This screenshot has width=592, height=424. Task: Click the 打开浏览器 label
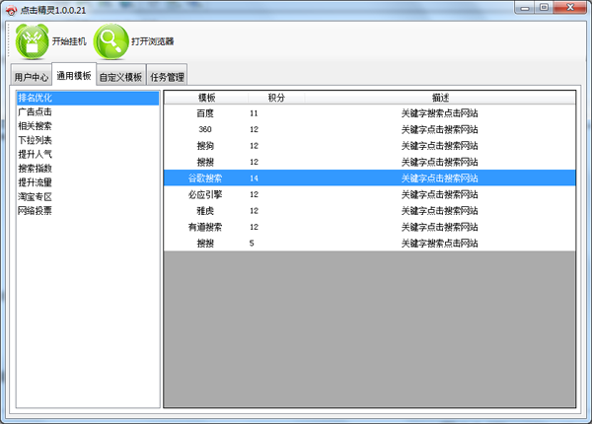tap(152, 41)
